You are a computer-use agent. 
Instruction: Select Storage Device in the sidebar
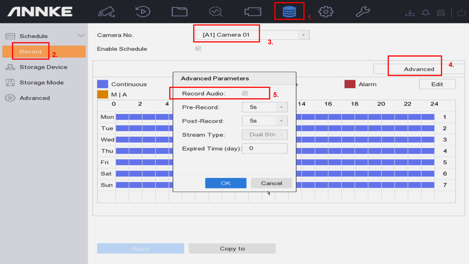pyautogui.click(x=43, y=67)
